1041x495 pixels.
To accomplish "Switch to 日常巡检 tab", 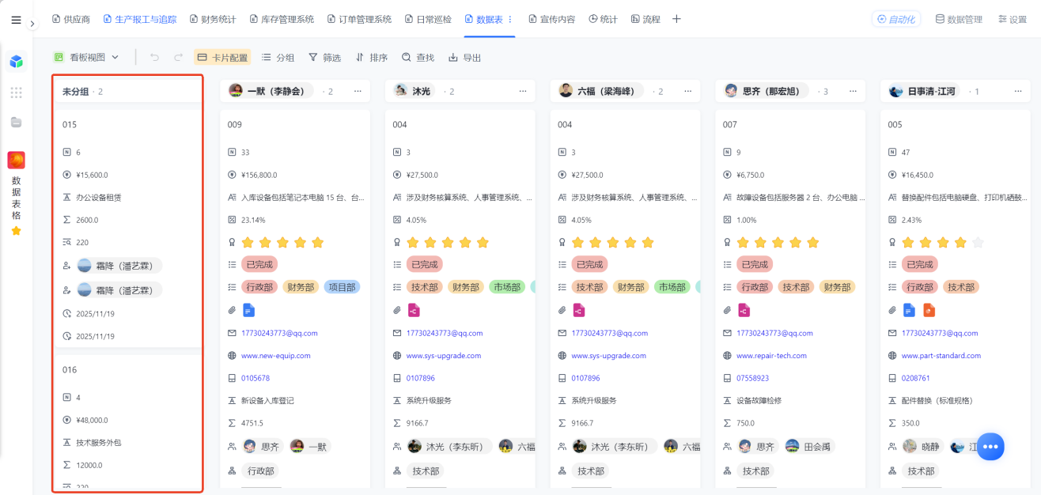I will pyautogui.click(x=428, y=19).
